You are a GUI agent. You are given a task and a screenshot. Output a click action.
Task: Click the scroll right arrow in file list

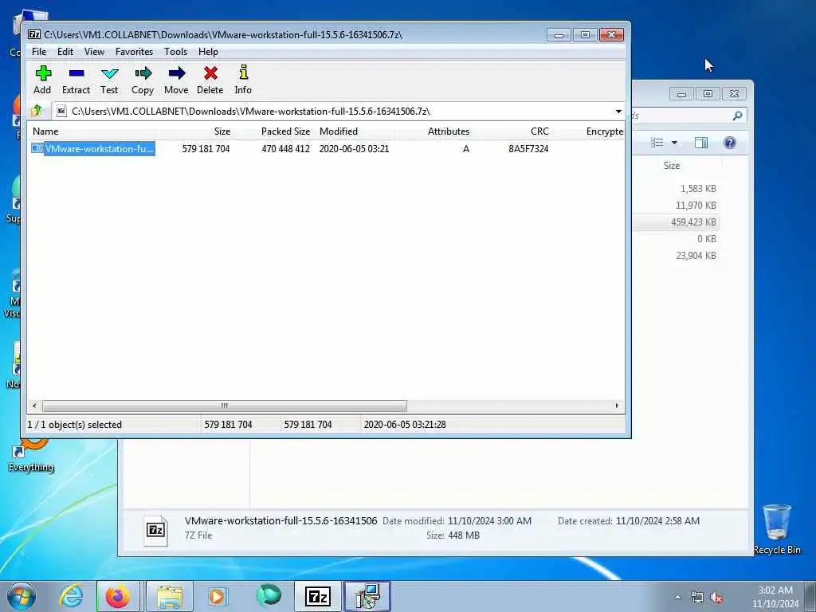pos(618,406)
